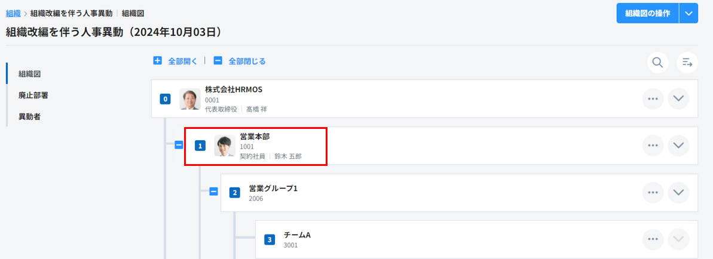Click the level 0 badge of 株式会社HRMOS
713x259 pixels.
tap(166, 99)
